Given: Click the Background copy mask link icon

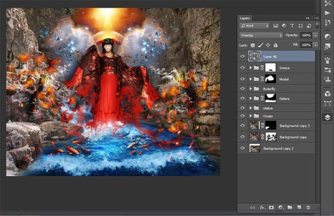Looking at the screenshot, I should click(262, 137).
